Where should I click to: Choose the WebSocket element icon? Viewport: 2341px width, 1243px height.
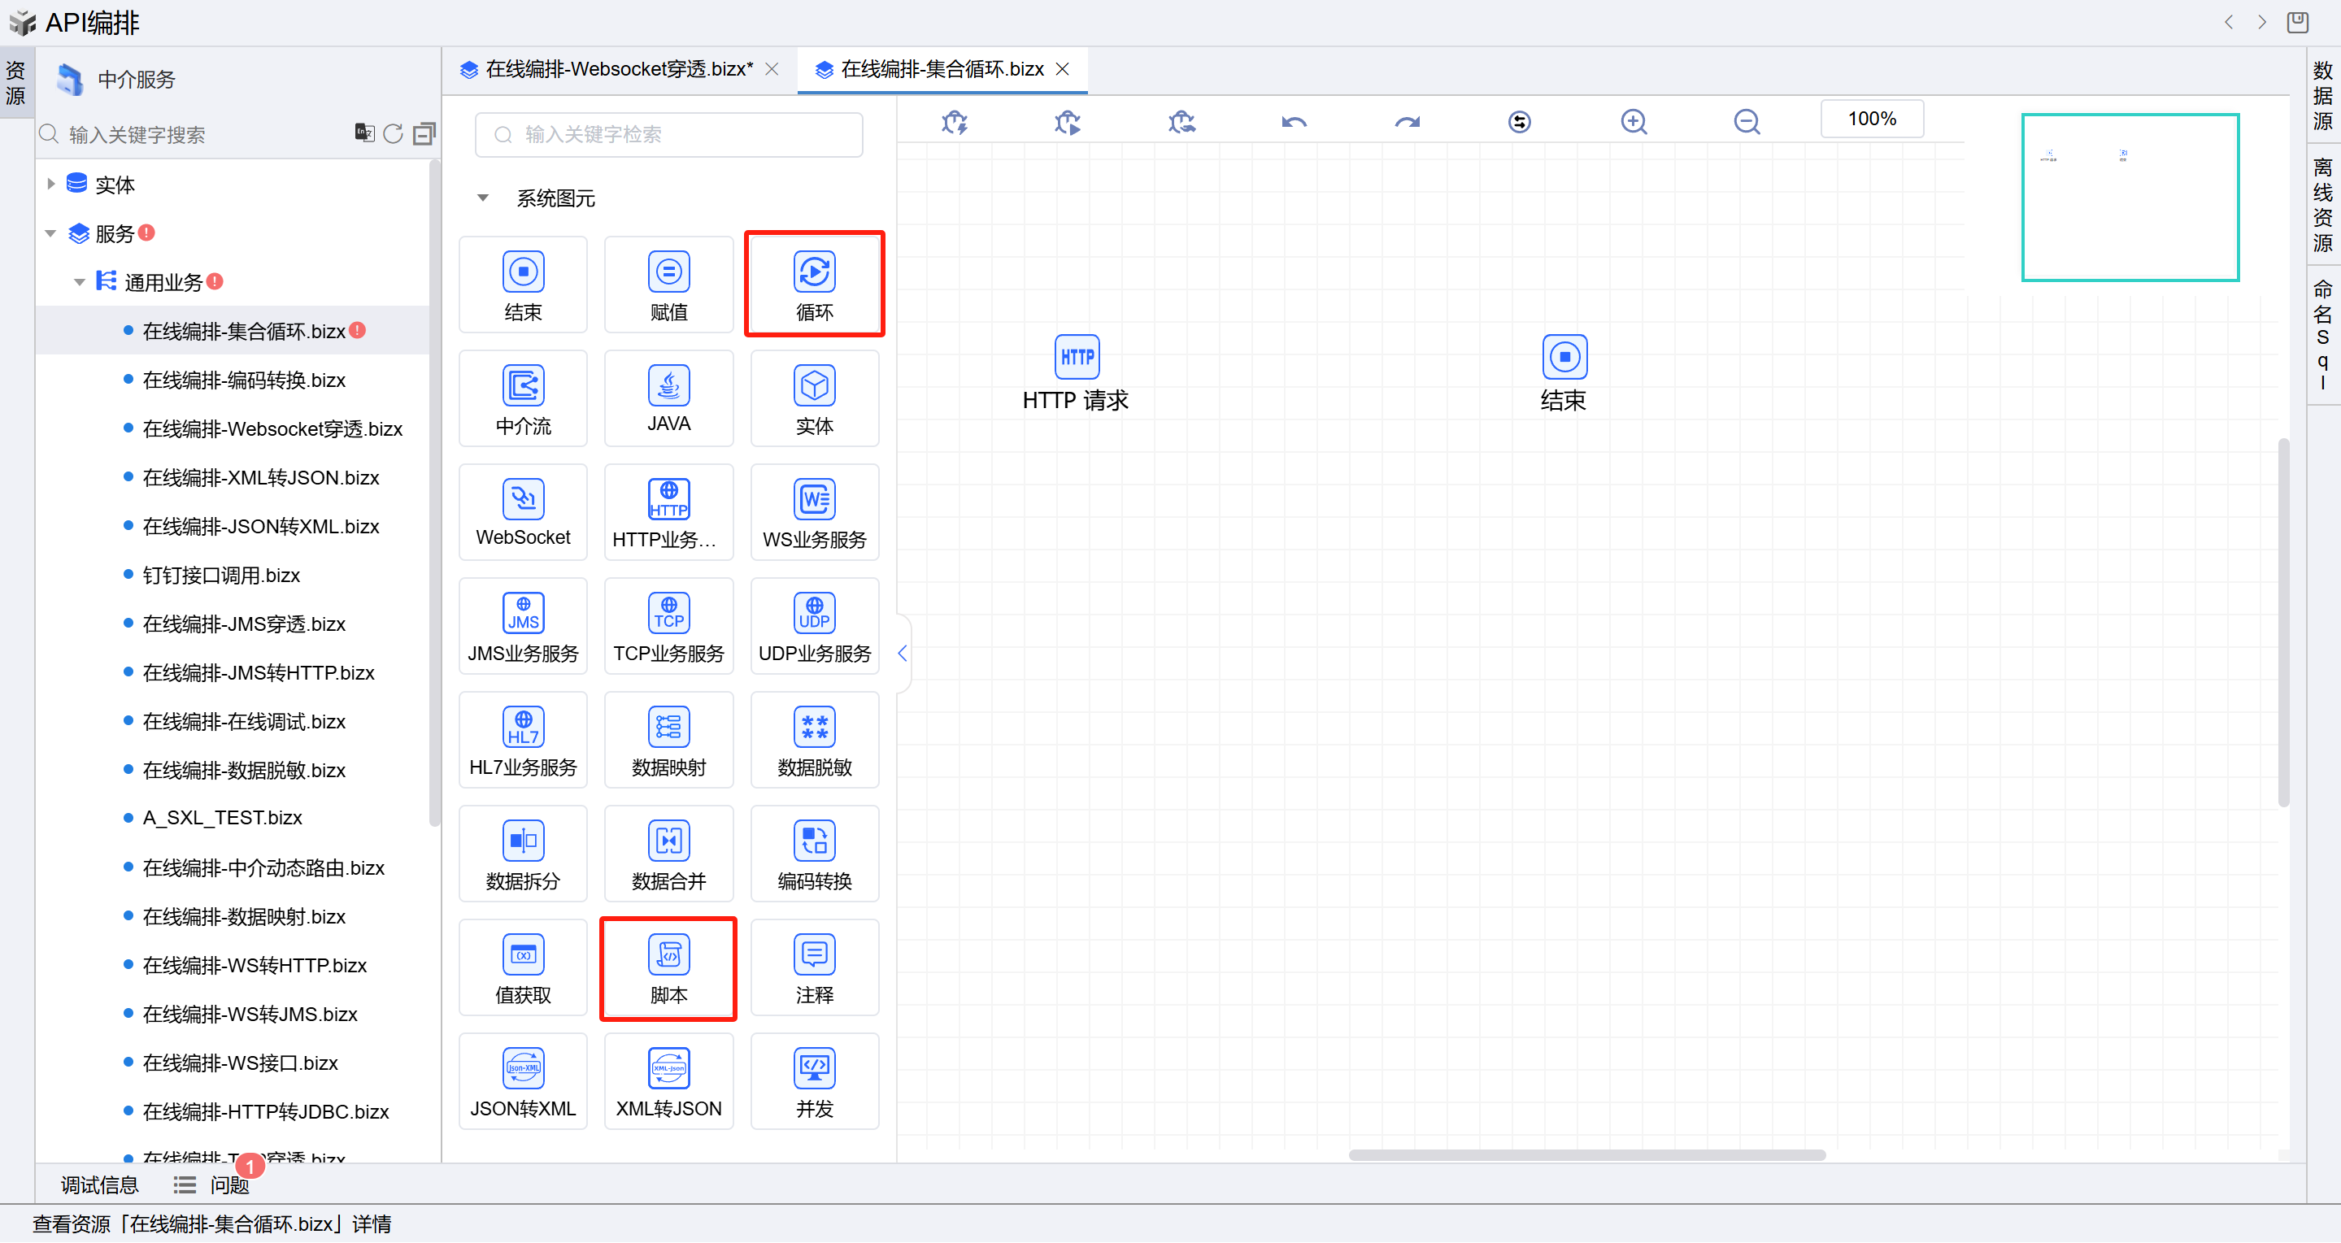click(523, 501)
